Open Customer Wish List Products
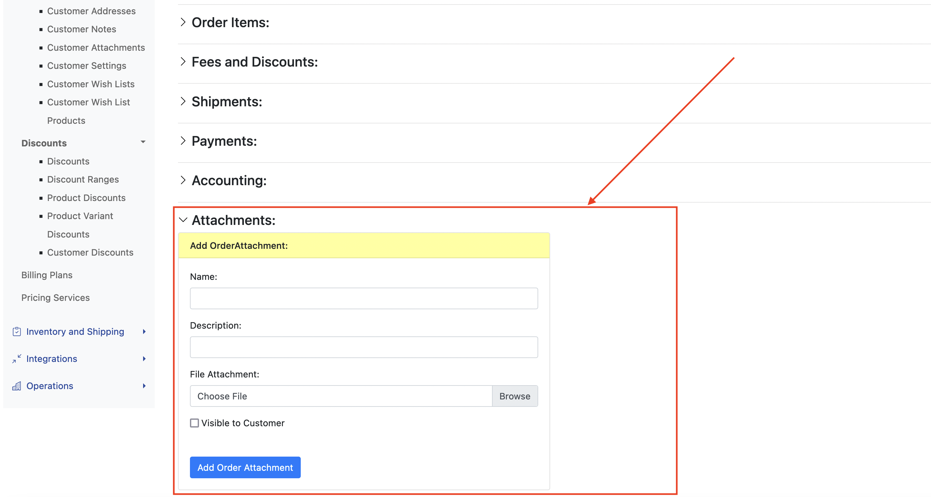The height and width of the screenshot is (497, 931). (89, 111)
